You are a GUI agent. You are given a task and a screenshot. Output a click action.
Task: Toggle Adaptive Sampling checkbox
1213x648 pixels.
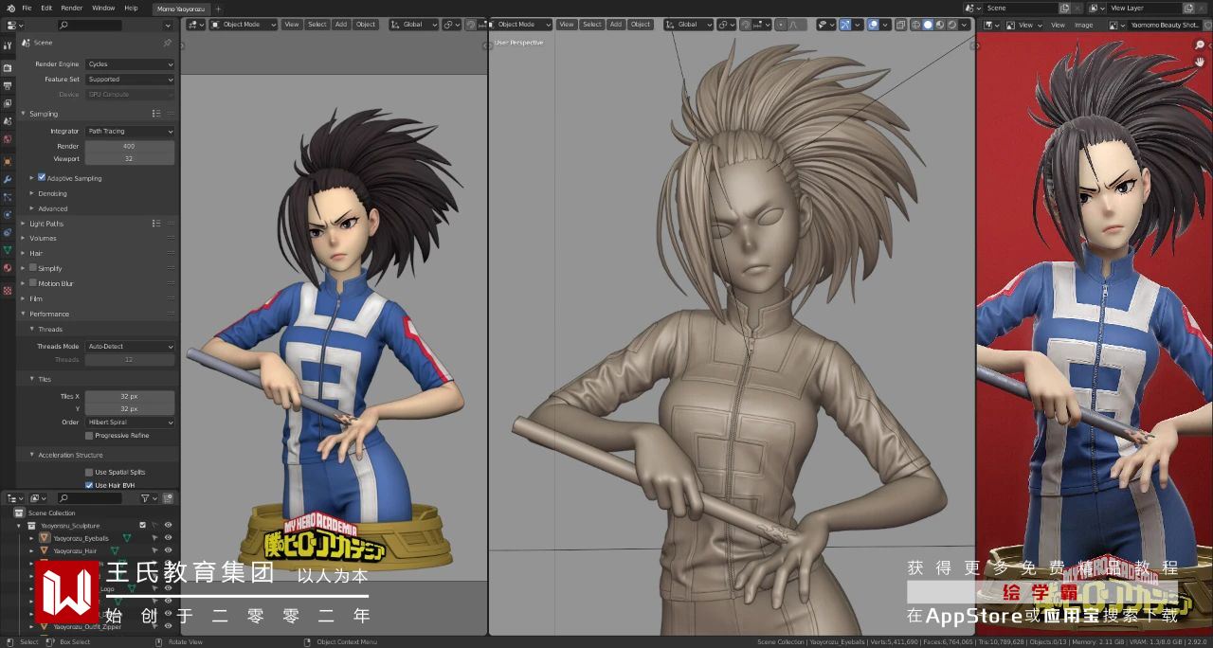[42, 177]
